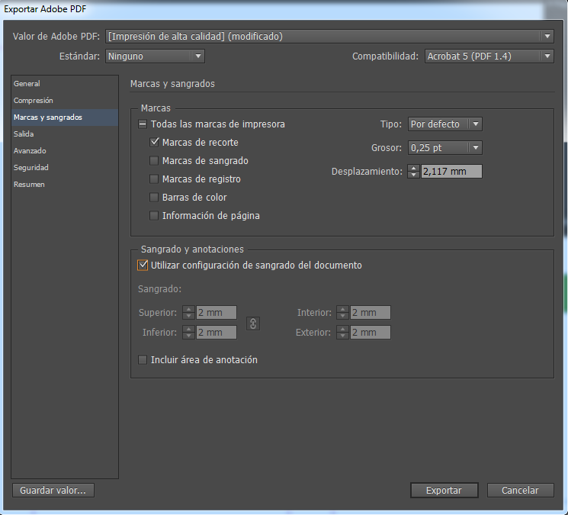568x515 pixels.
Task: Uncheck Marcas de recorte
Action: coord(154,142)
